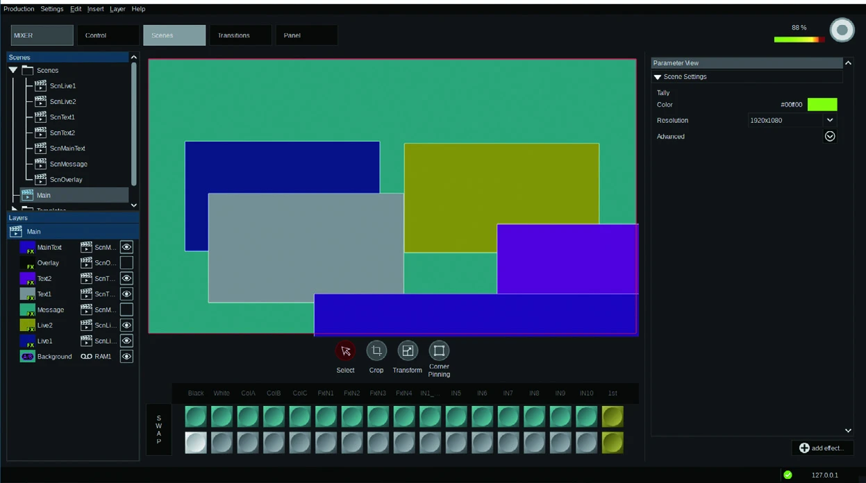Click the MainText layer FX thumbnail

pos(27,247)
